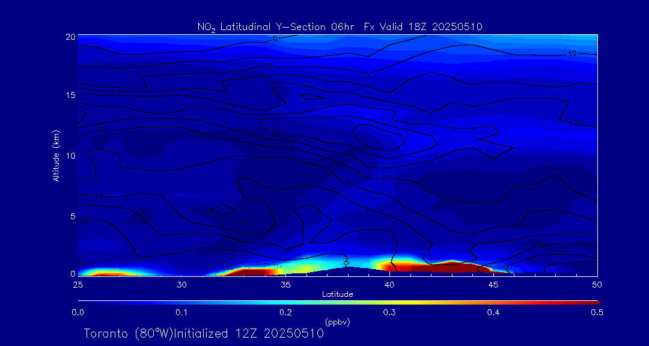Click the "(ppbv)" units label
This screenshot has height=346, width=649.
pos(338,322)
